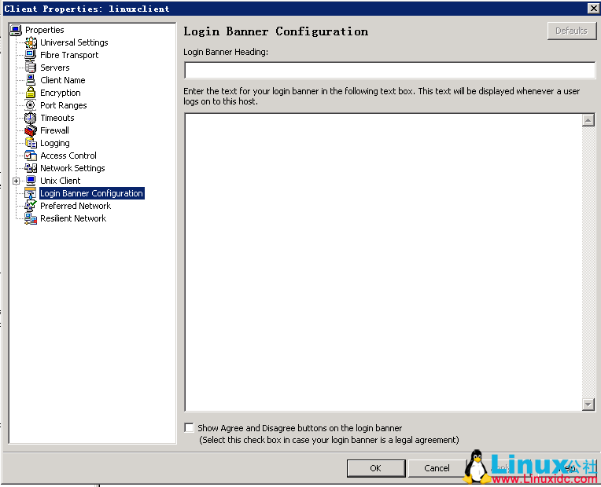Click the OK button
Screen dimensions: 601x487
pos(376,468)
